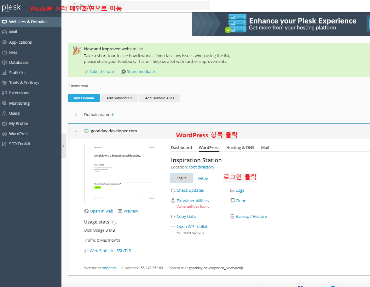
Task: Click the Clone copy icon
Action: pos(232,201)
